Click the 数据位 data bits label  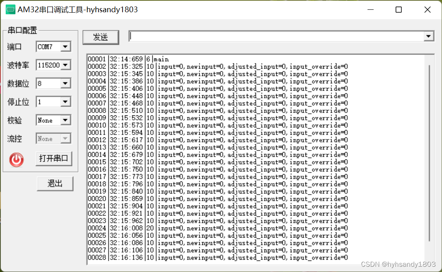[x=18, y=84]
